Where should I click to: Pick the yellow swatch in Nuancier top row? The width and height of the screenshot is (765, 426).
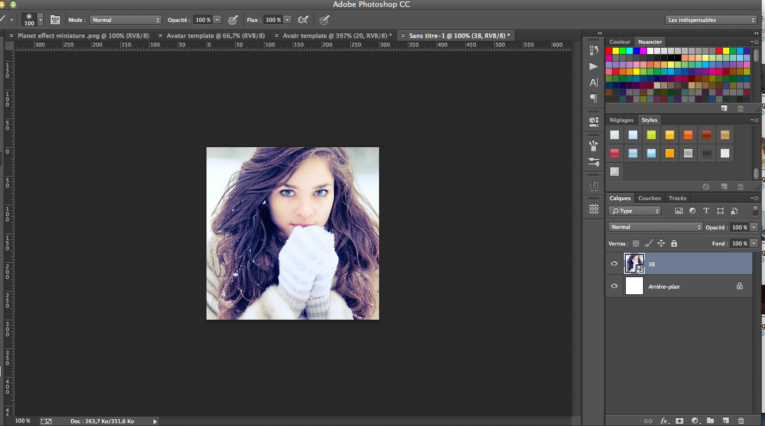tap(616, 51)
